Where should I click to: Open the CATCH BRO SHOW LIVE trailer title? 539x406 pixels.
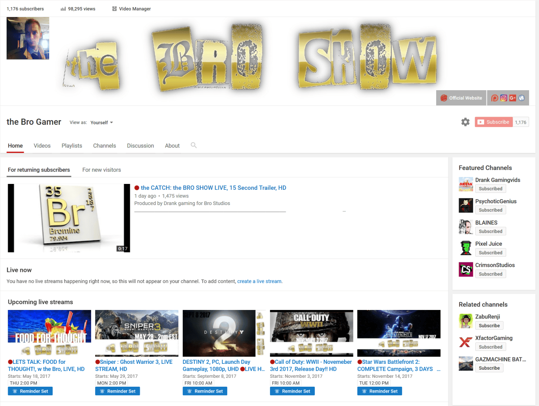[213, 188]
